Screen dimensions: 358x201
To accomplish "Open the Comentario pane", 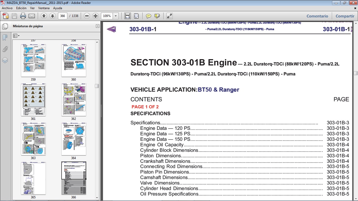I will 317,16.
